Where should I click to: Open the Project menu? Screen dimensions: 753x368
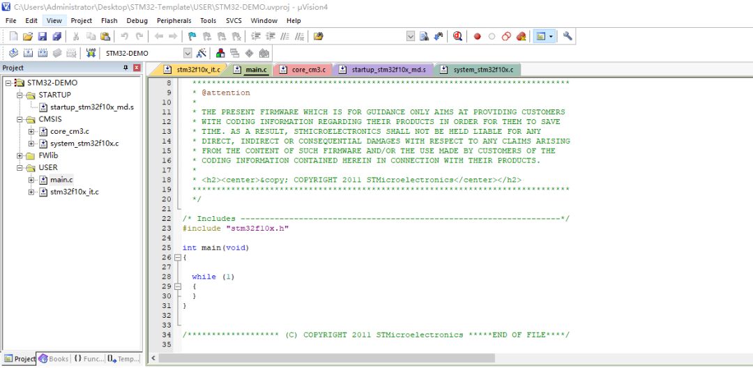point(81,21)
